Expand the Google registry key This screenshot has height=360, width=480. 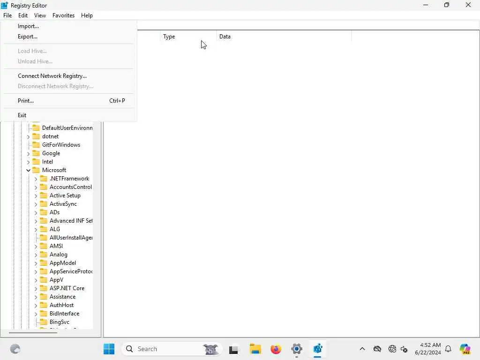click(28, 154)
